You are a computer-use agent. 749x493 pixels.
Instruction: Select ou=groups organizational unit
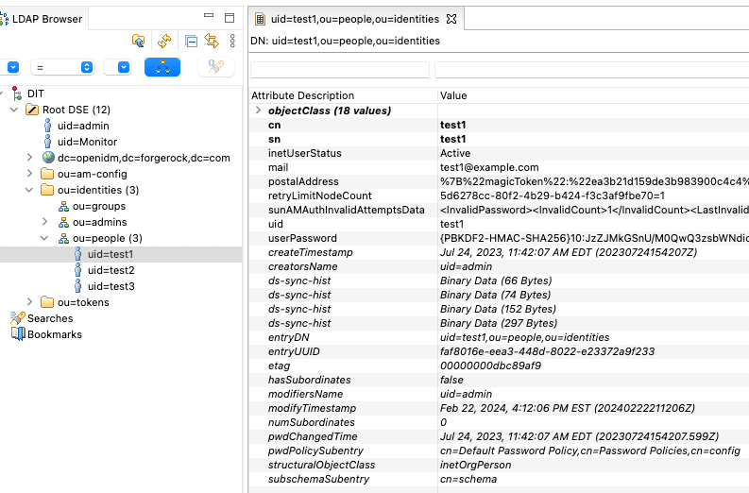pos(99,206)
